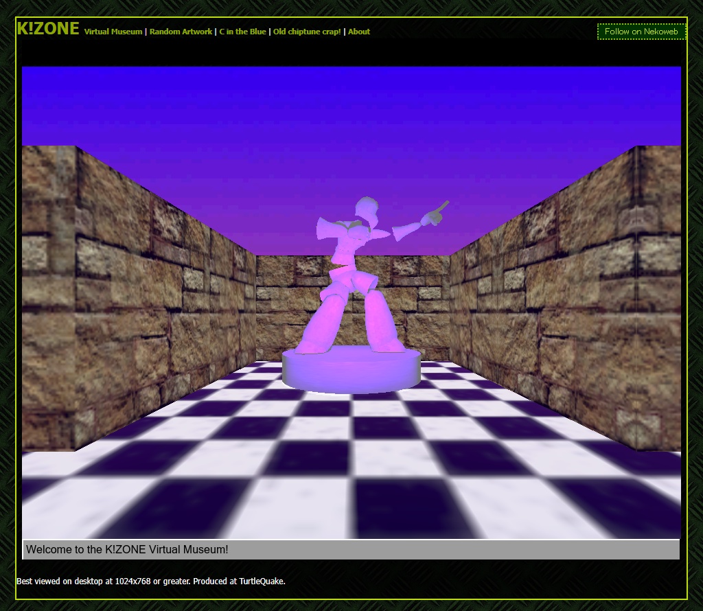Click Follow on Nekoweb button

[x=642, y=32]
